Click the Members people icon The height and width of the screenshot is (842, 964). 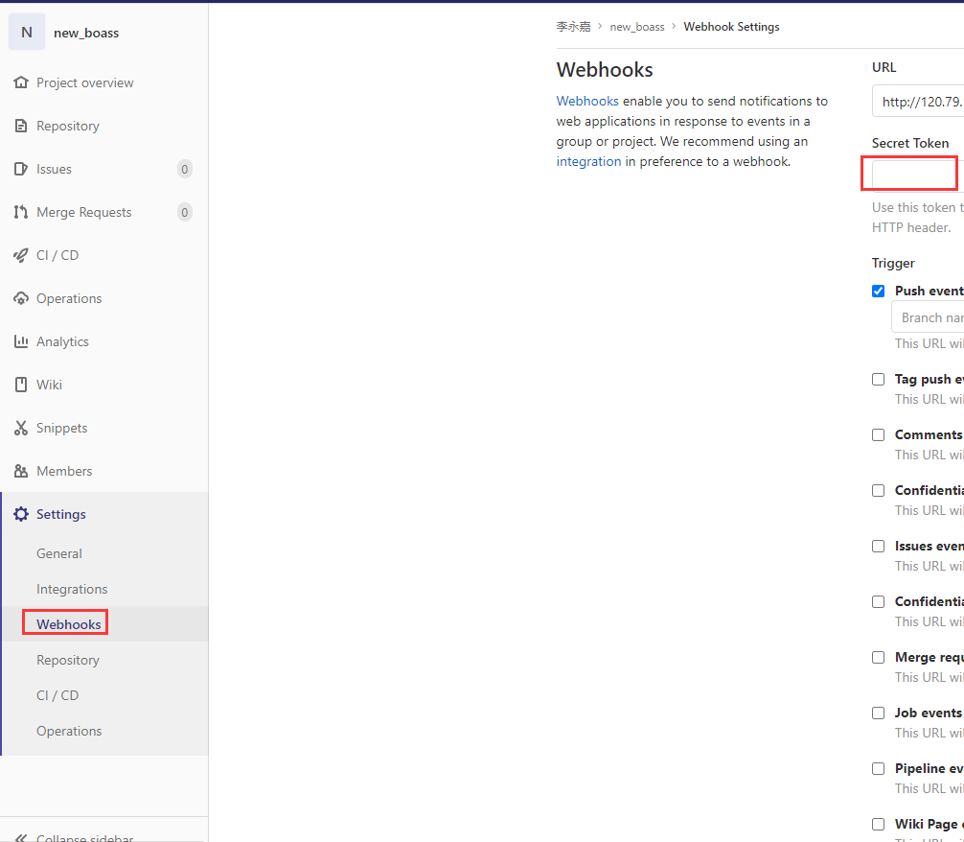click(x=21, y=471)
